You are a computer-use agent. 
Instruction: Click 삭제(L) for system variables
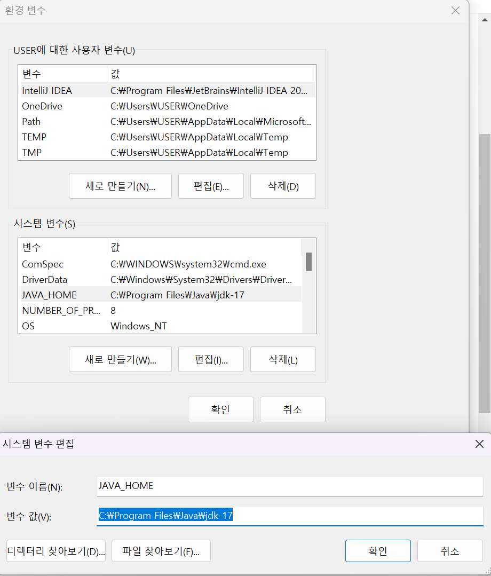(283, 359)
